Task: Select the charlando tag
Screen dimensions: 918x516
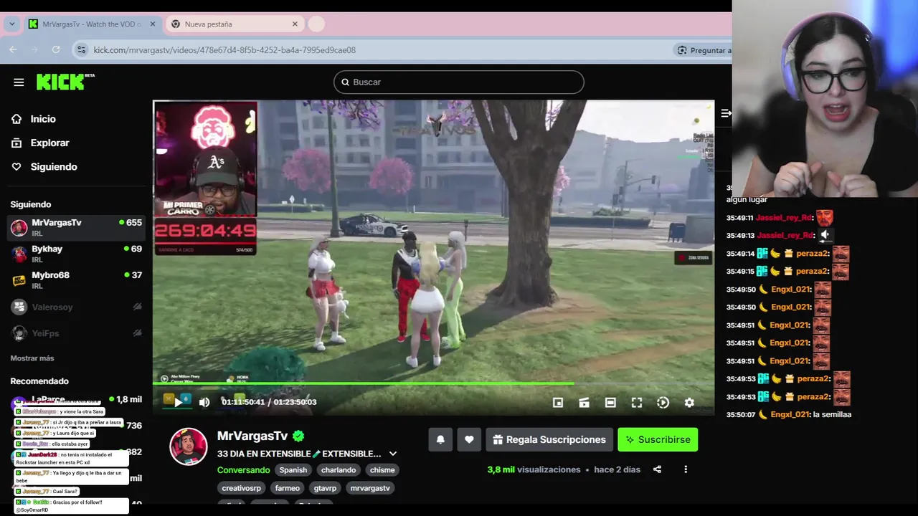Action: coord(339,470)
